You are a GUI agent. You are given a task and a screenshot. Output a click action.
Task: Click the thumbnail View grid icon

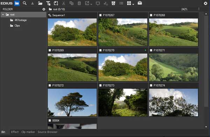pos(129,3)
